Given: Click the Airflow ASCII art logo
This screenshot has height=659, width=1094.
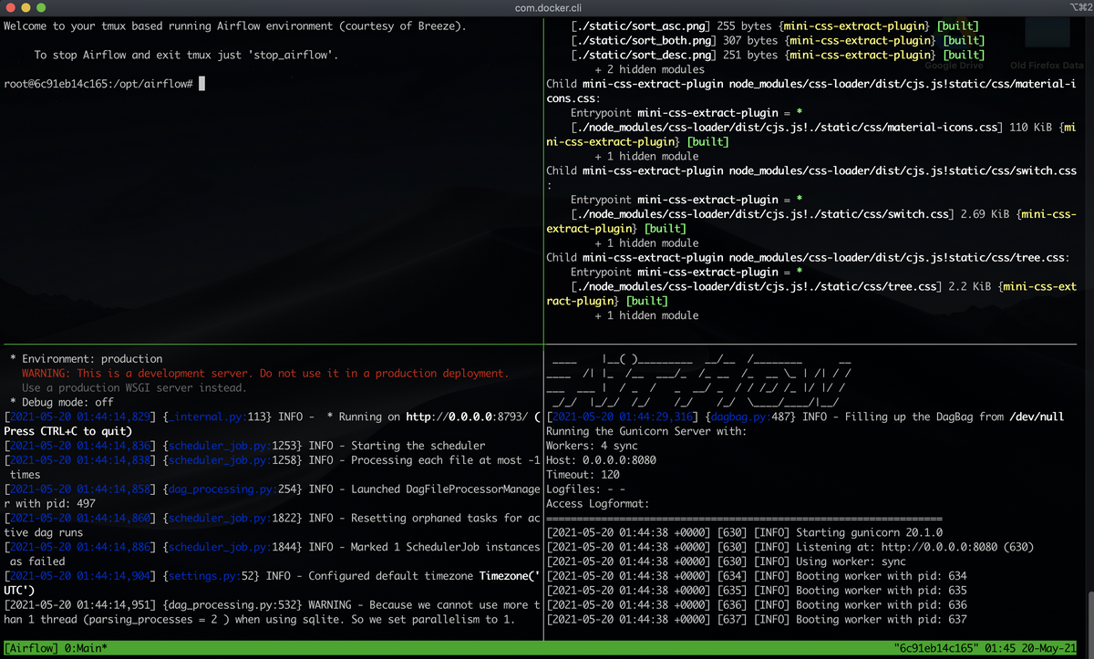Looking at the screenshot, I should point(699,381).
